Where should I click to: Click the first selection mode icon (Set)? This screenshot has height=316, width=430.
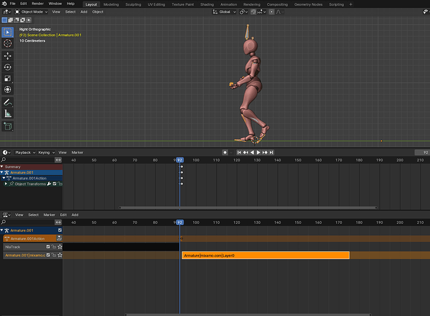click(x=4, y=20)
